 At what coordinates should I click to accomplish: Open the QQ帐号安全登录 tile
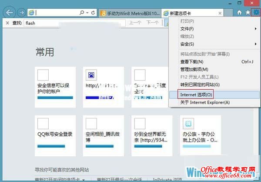(55, 136)
